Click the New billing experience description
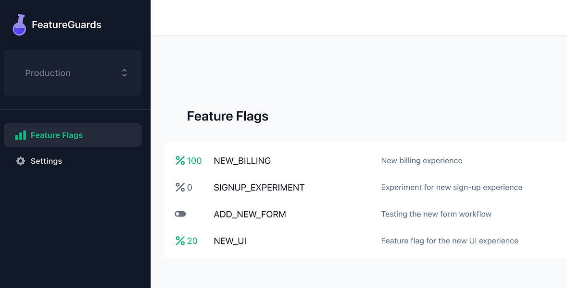This screenshot has height=288, width=567. tap(422, 161)
